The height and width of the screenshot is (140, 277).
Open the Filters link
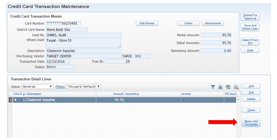(x=60, y=87)
